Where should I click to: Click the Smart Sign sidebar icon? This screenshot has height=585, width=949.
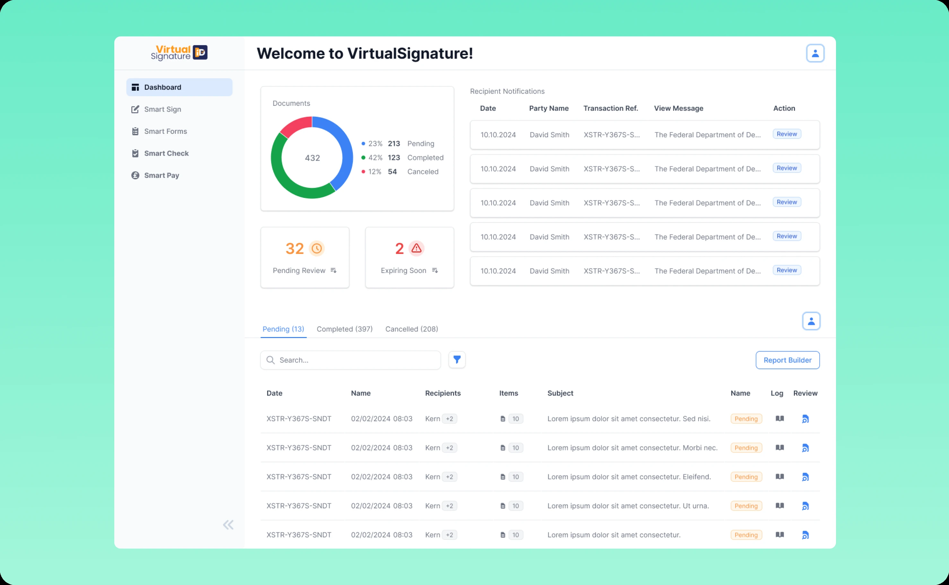tap(135, 109)
